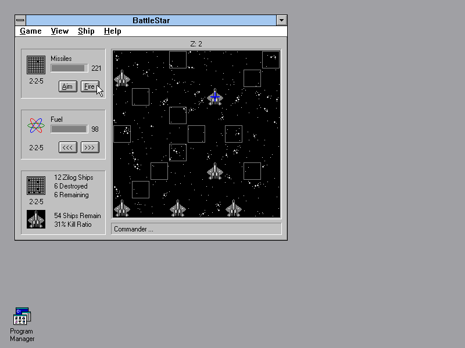Select the blue-highlighted ship in the starfield
The image size is (465, 348).
click(215, 97)
